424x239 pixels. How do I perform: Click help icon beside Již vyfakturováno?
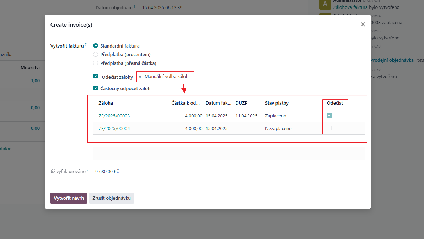(88, 170)
